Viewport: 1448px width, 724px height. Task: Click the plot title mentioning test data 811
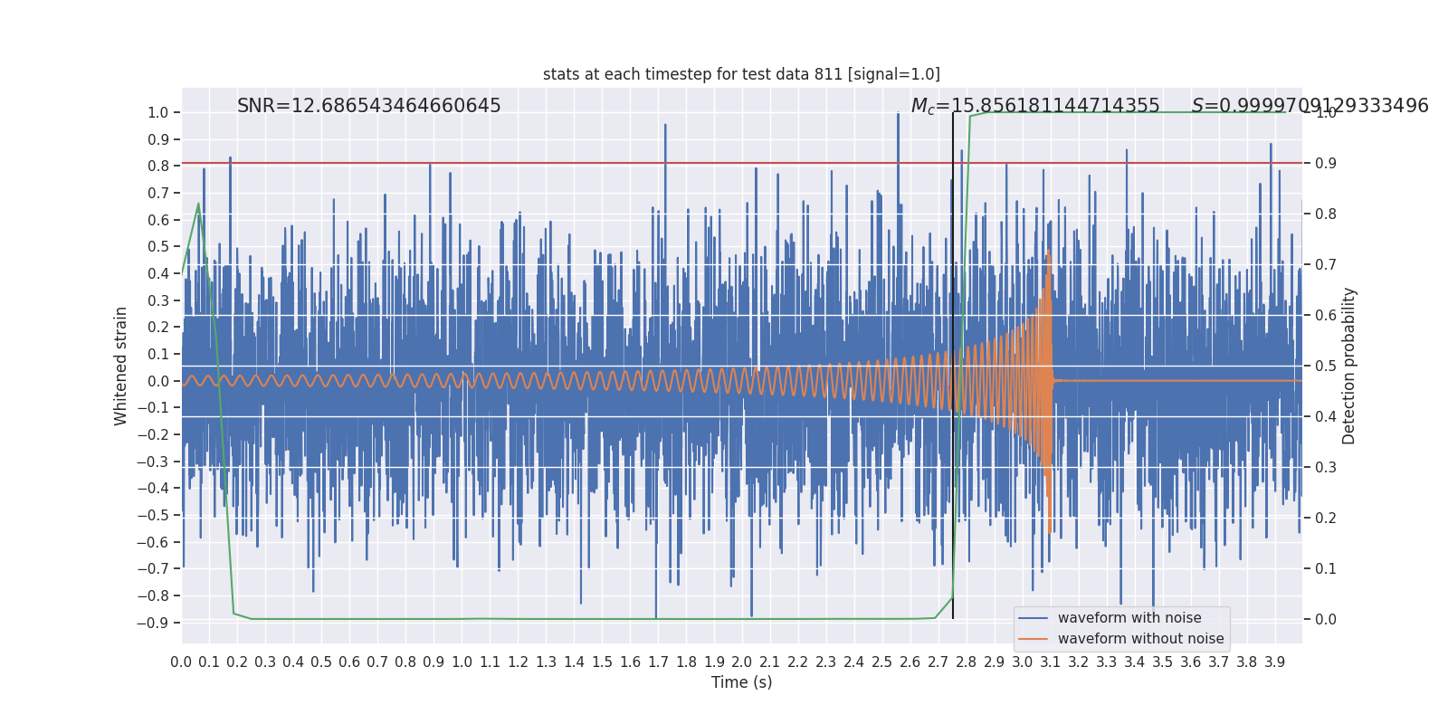(x=741, y=74)
